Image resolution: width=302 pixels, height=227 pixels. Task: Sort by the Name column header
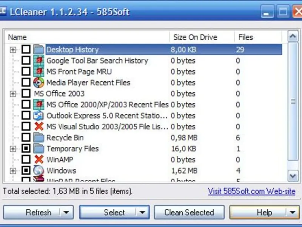[x=87, y=37]
